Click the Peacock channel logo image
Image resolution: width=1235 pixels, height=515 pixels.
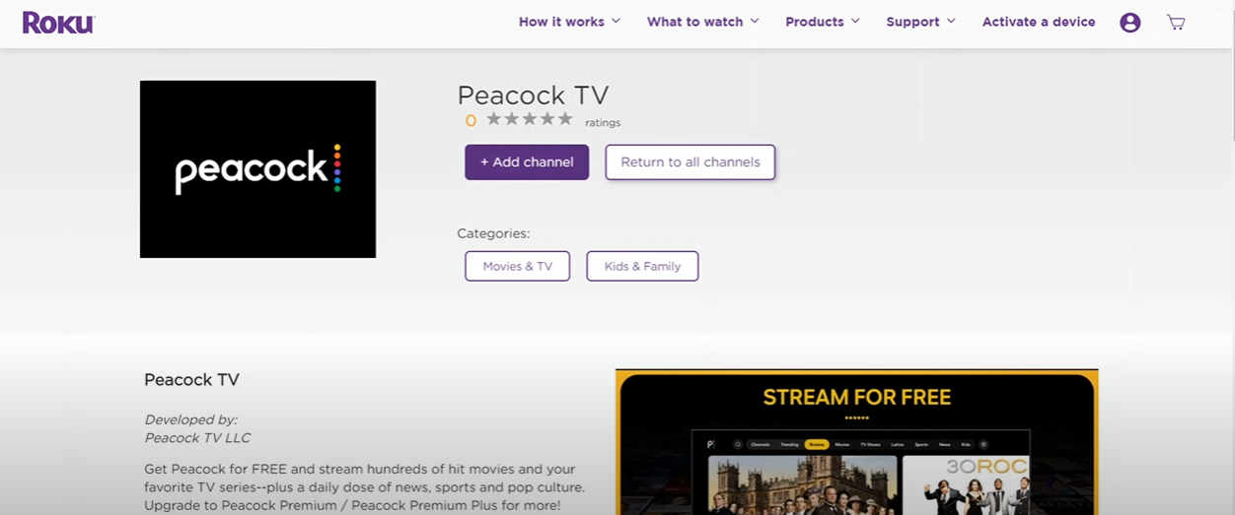point(257,169)
